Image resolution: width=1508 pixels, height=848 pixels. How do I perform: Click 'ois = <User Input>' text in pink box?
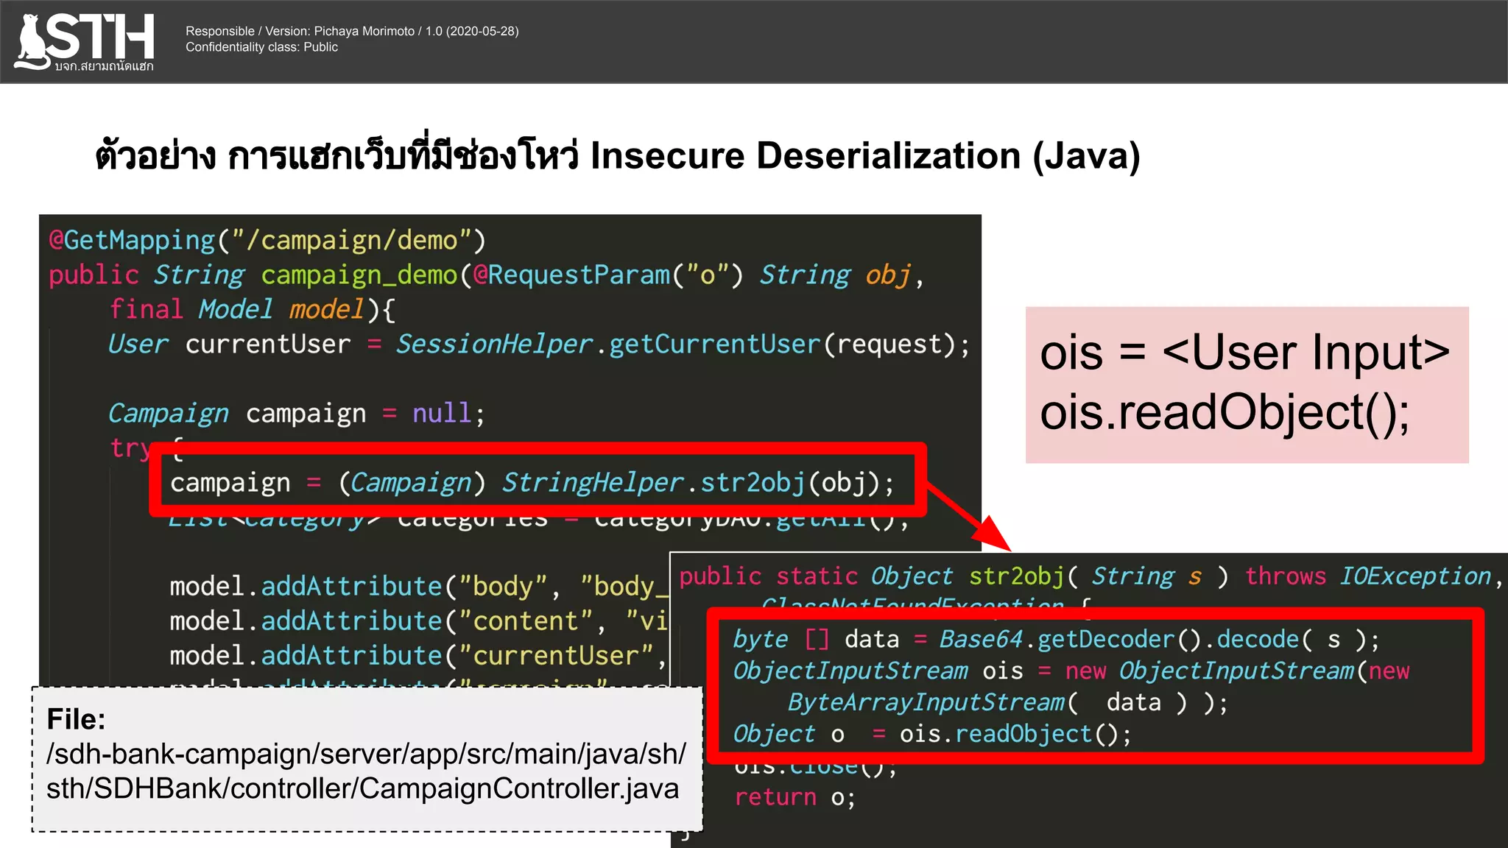tap(1244, 353)
